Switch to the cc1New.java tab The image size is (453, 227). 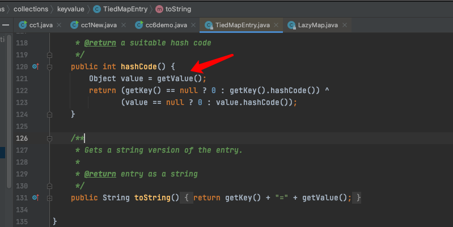coord(99,25)
